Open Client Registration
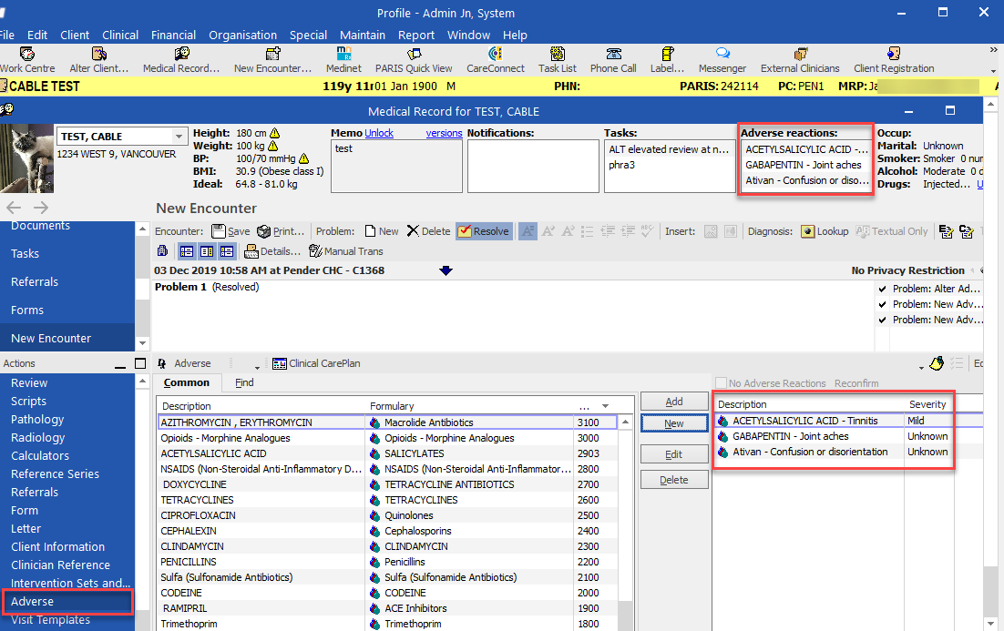 pos(893,60)
